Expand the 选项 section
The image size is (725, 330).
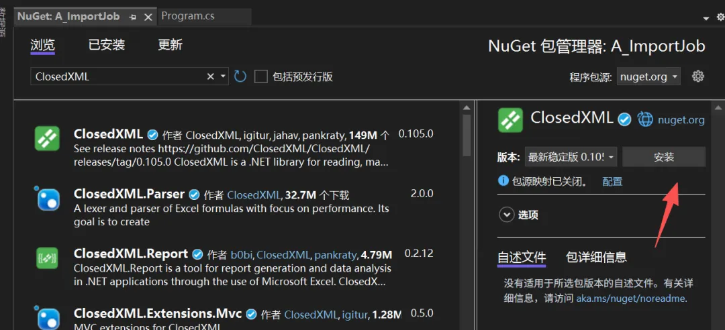click(507, 215)
